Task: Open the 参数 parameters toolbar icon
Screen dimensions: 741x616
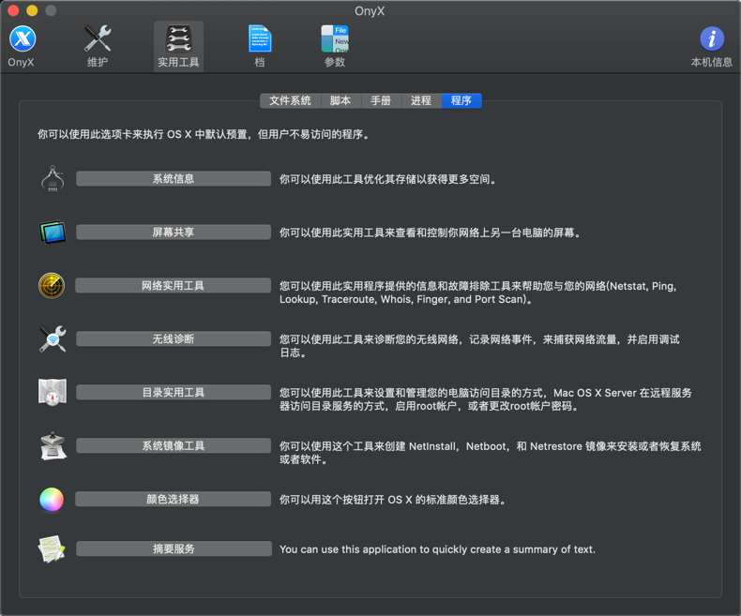Action: (335, 46)
